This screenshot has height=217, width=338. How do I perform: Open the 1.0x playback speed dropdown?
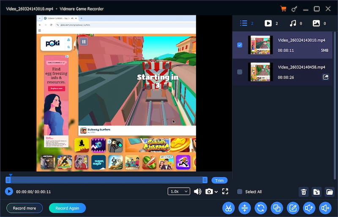tap(179, 191)
